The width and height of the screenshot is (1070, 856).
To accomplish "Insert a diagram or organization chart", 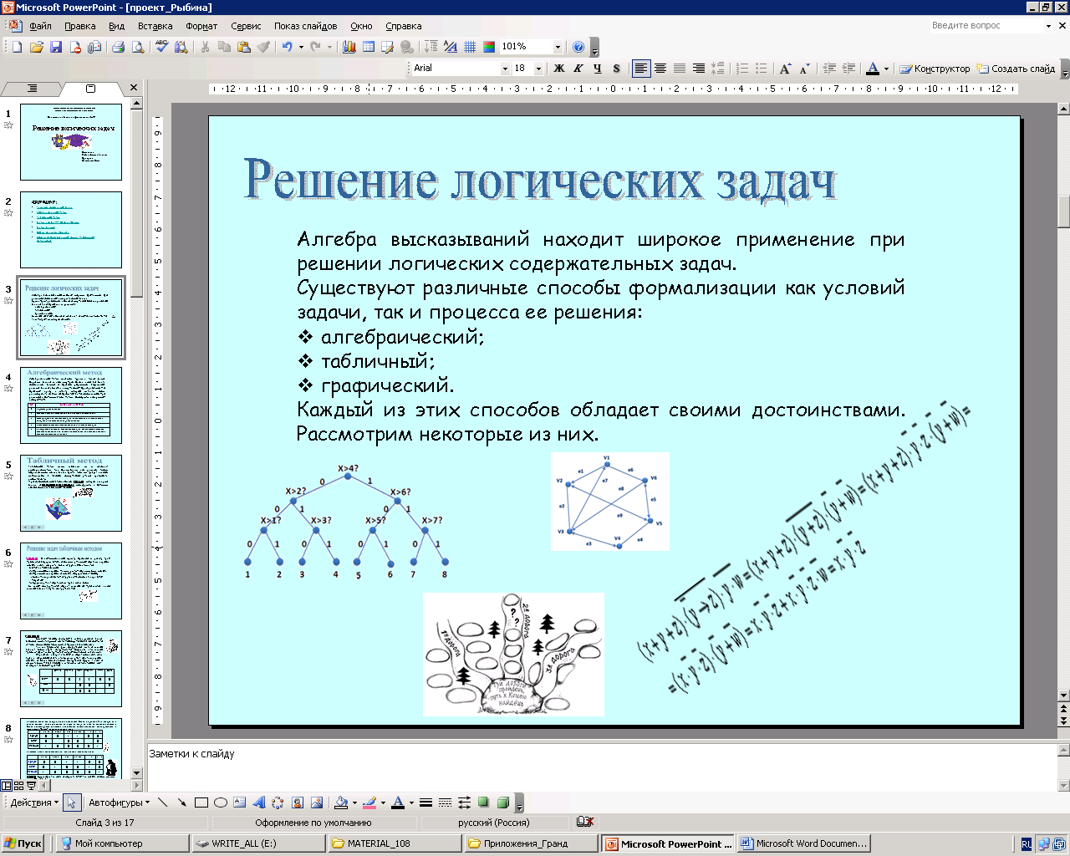I will [x=278, y=802].
